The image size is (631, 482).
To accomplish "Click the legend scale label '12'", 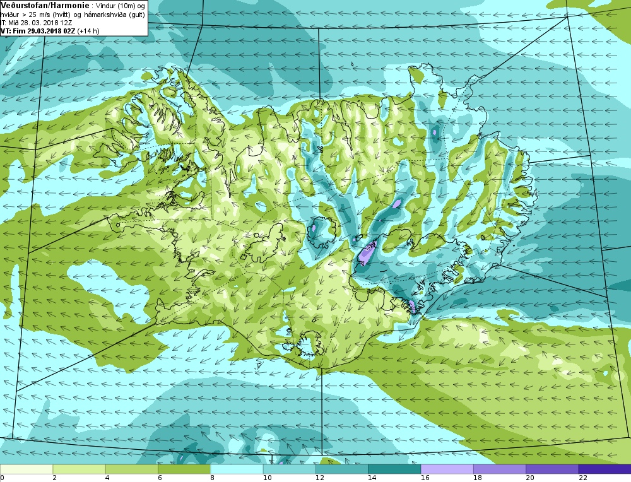I will point(320,478).
